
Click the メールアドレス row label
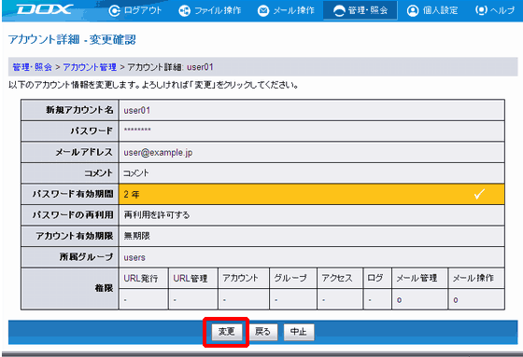(84, 152)
